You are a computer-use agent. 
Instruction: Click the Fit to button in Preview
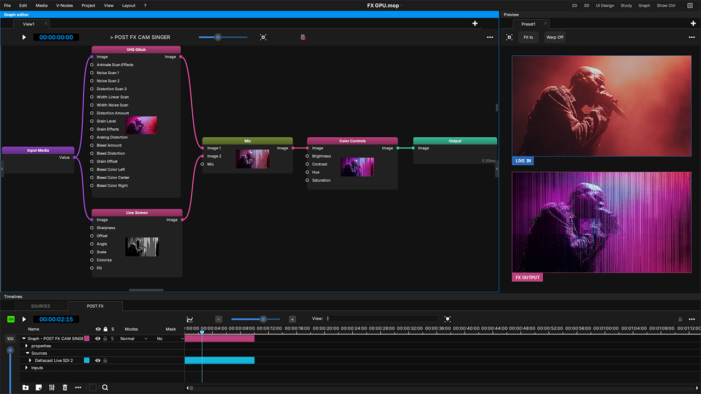pyautogui.click(x=528, y=37)
